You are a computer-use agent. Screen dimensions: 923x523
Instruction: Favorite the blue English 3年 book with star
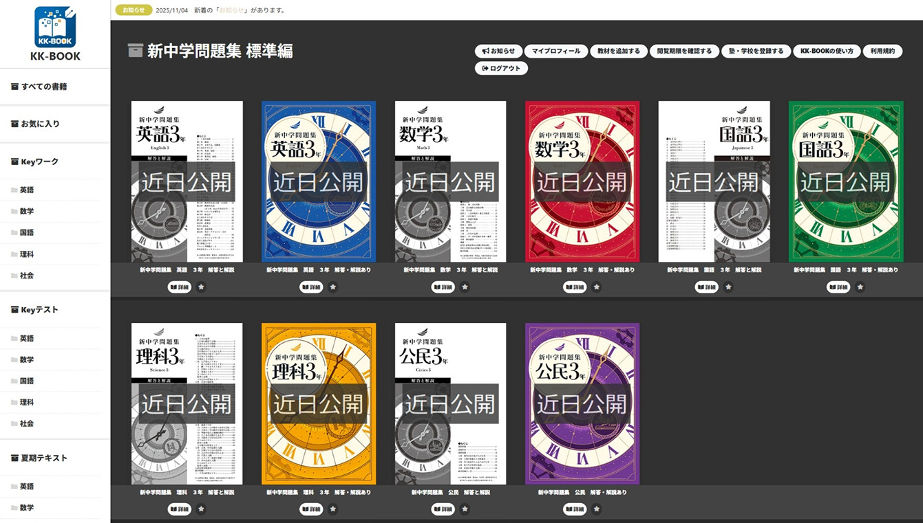pyautogui.click(x=333, y=287)
